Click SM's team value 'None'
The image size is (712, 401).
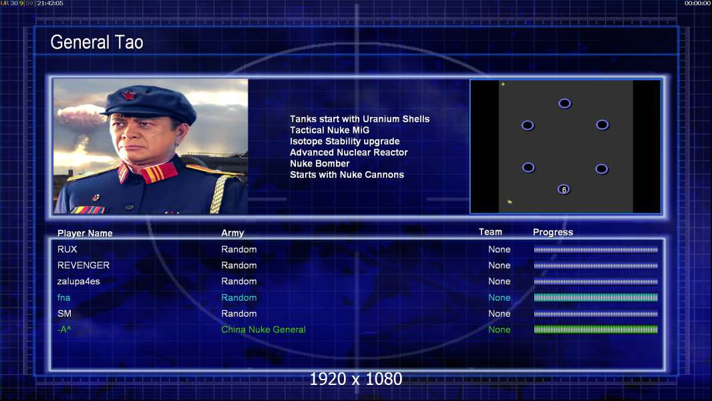(500, 313)
